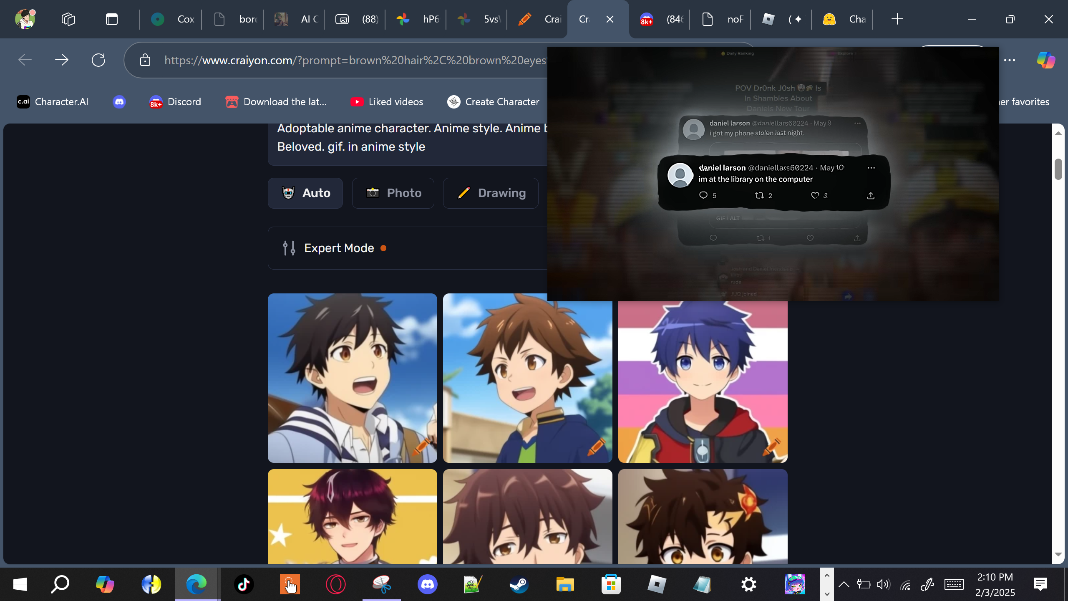Select the Photo style option
1068x601 pixels.
393,193
